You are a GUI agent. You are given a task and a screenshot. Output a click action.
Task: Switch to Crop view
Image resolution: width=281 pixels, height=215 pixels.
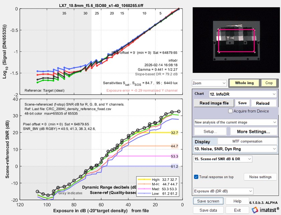(269, 83)
